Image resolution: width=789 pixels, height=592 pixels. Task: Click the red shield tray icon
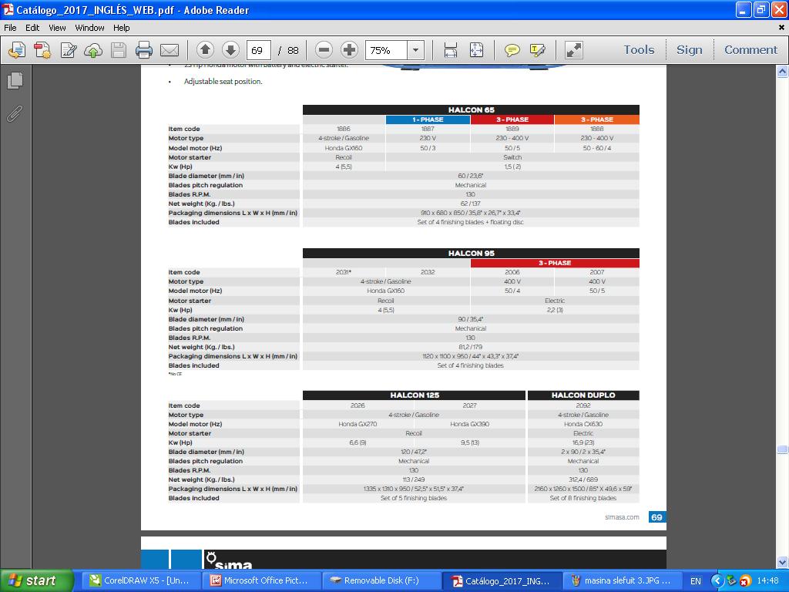pyautogui.click(x=745, y=581)
